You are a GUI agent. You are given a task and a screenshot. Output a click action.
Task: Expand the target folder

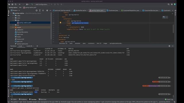click(x=13, y=27)
